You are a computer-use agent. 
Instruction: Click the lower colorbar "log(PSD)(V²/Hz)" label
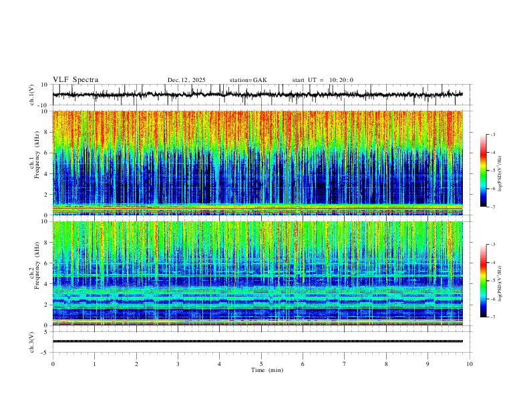pos(500,283)
